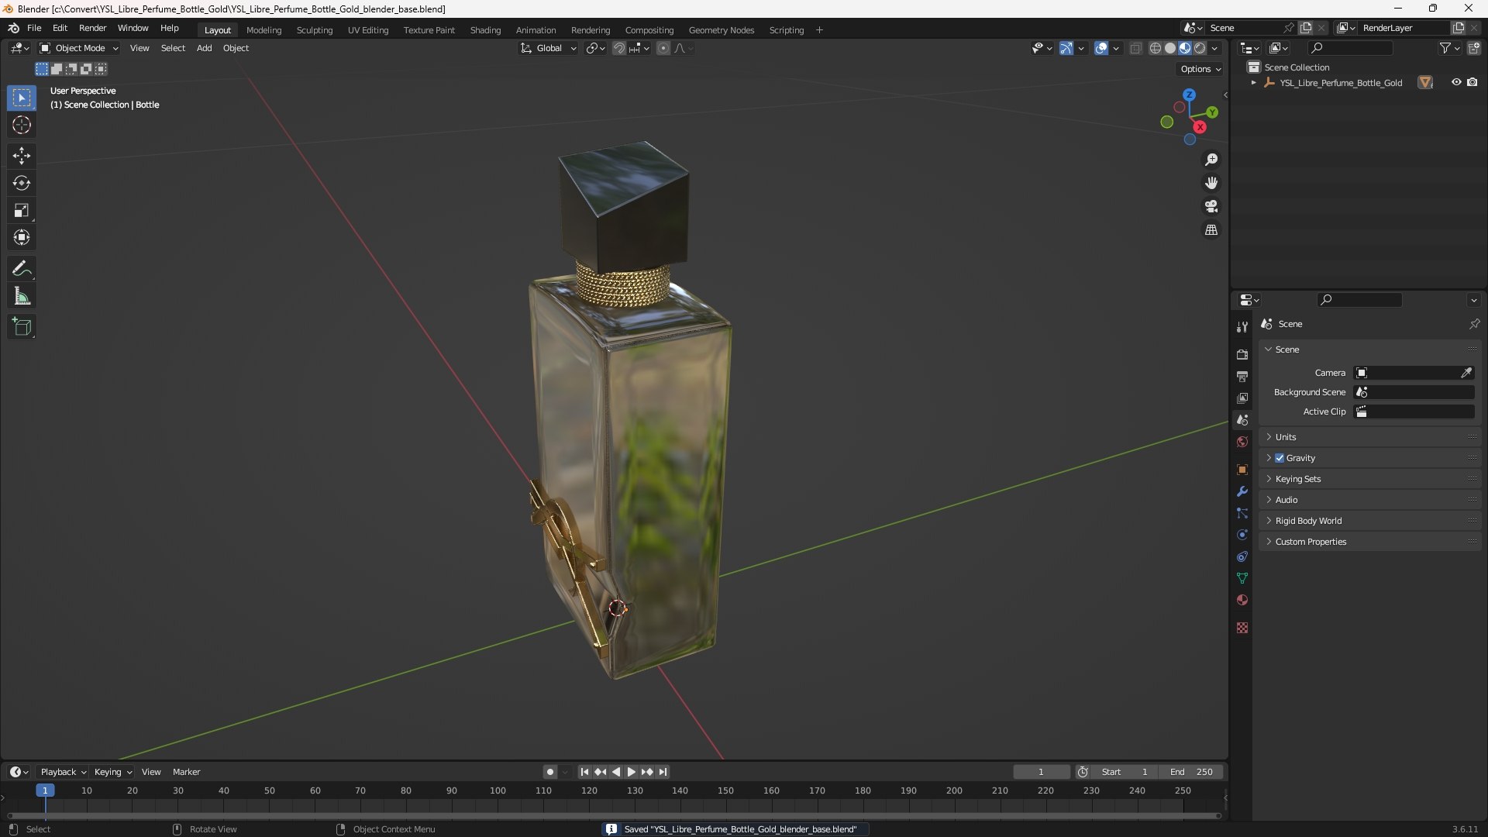1488x837 pixels.
Task: Toggle X-ray view button
Action: point(1135,48)
